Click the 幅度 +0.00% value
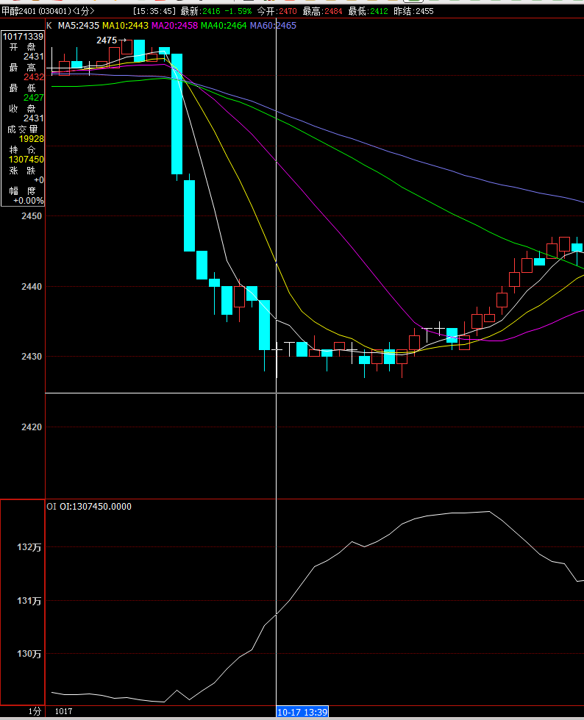The height and width of the screenshot is (720, 584). [x=29, y=201]
